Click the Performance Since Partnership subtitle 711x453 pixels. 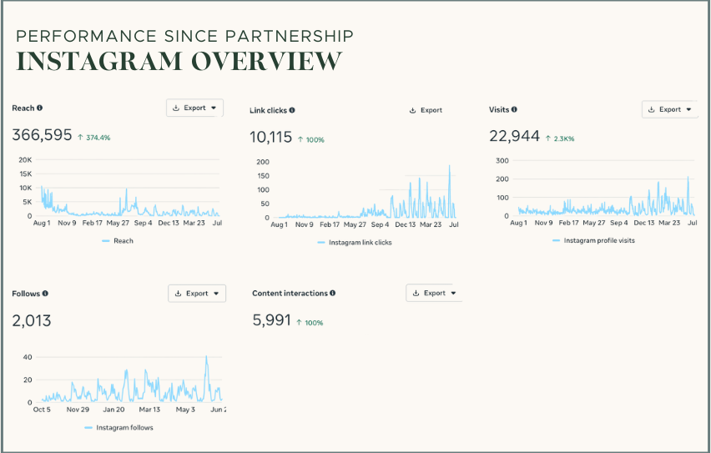tap(184, 36)
